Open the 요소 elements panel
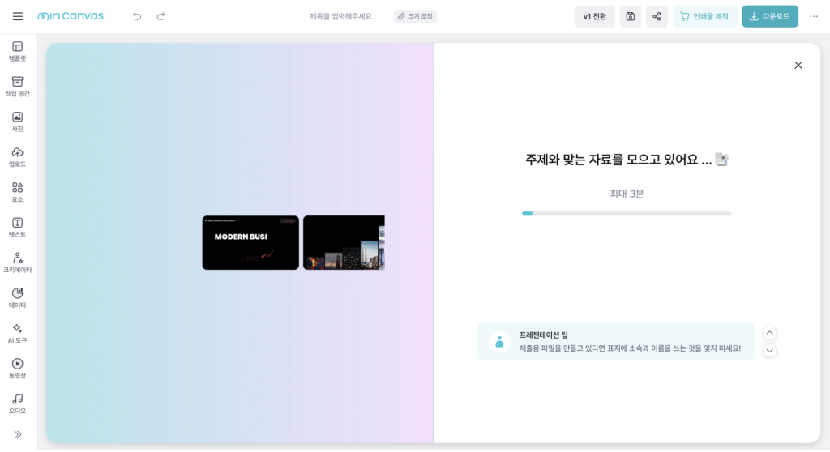 pos(18,193)
